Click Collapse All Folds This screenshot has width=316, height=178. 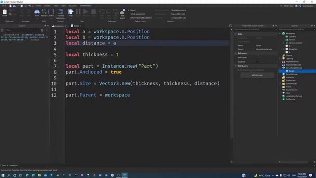coord(179,18)
